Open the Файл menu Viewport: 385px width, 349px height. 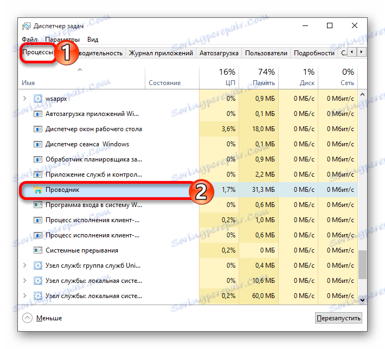tap(29, 40)
